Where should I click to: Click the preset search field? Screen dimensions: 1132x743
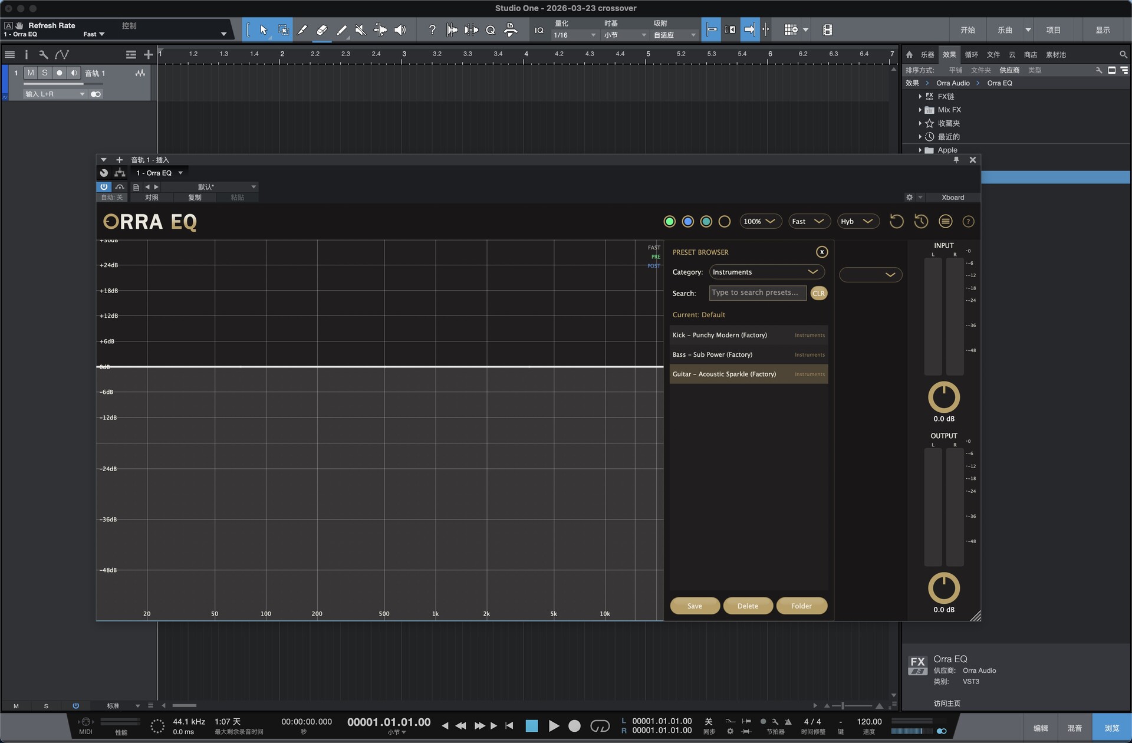click(x=758, y=292)
